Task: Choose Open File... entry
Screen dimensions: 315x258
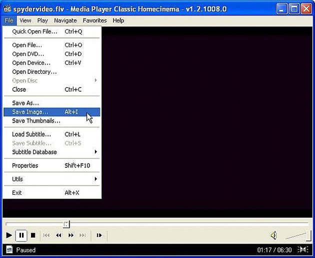Action: click(x=52, y=45)
